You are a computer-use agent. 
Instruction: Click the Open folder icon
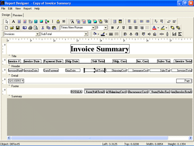click(x=12, y=28)
